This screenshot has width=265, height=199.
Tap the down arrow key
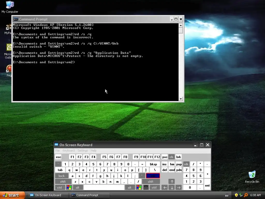172,187
